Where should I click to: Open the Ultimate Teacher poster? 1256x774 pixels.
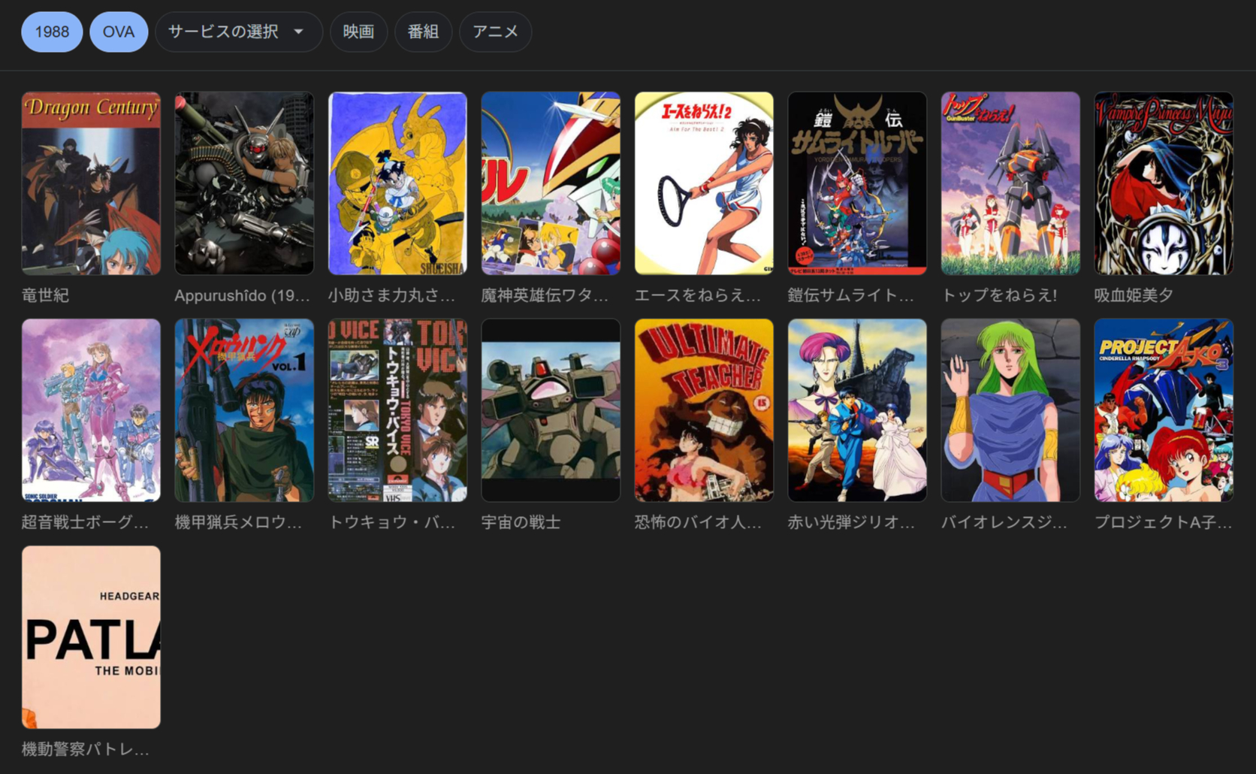[x=704, y=410]
